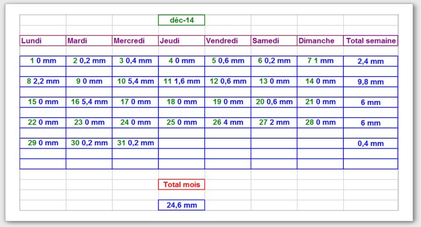Click the Dimanche column header
Viewport: 421px width, 227px height.
click(320, 41)
